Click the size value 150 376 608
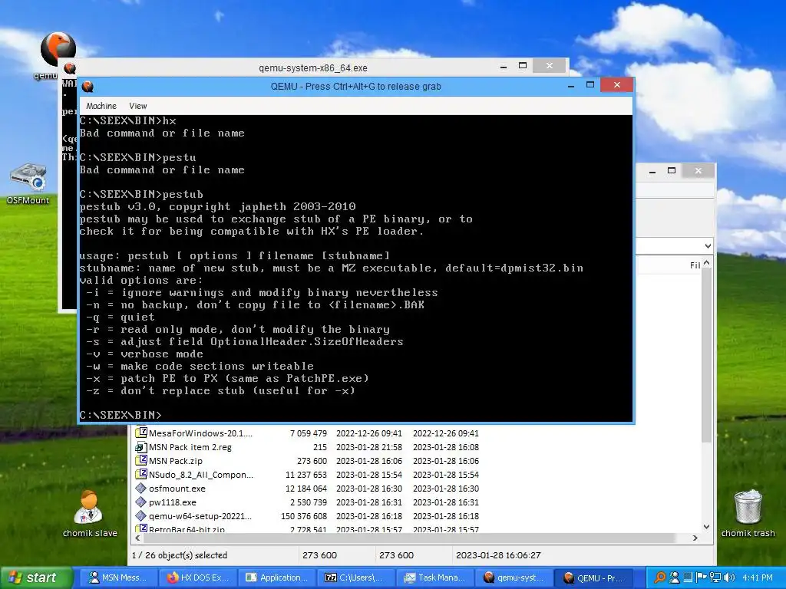Image resolution: width=786 pixels, height=589 pixels. click(304, 516)
